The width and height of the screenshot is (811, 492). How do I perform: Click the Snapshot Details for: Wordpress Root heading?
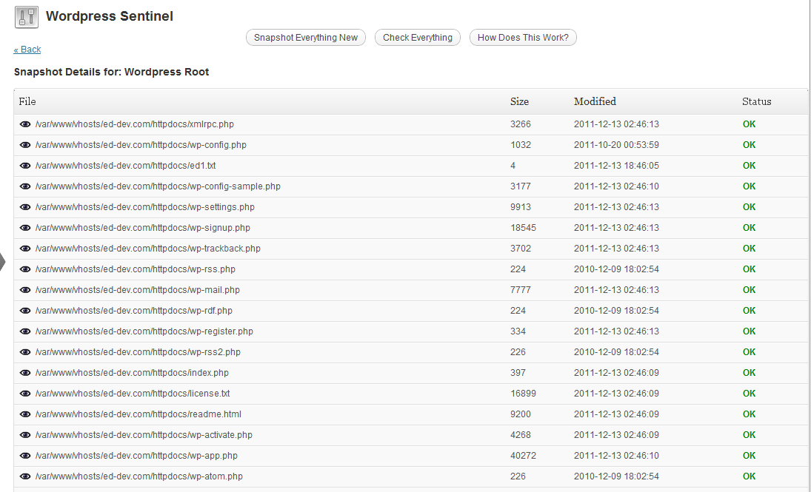111,72
